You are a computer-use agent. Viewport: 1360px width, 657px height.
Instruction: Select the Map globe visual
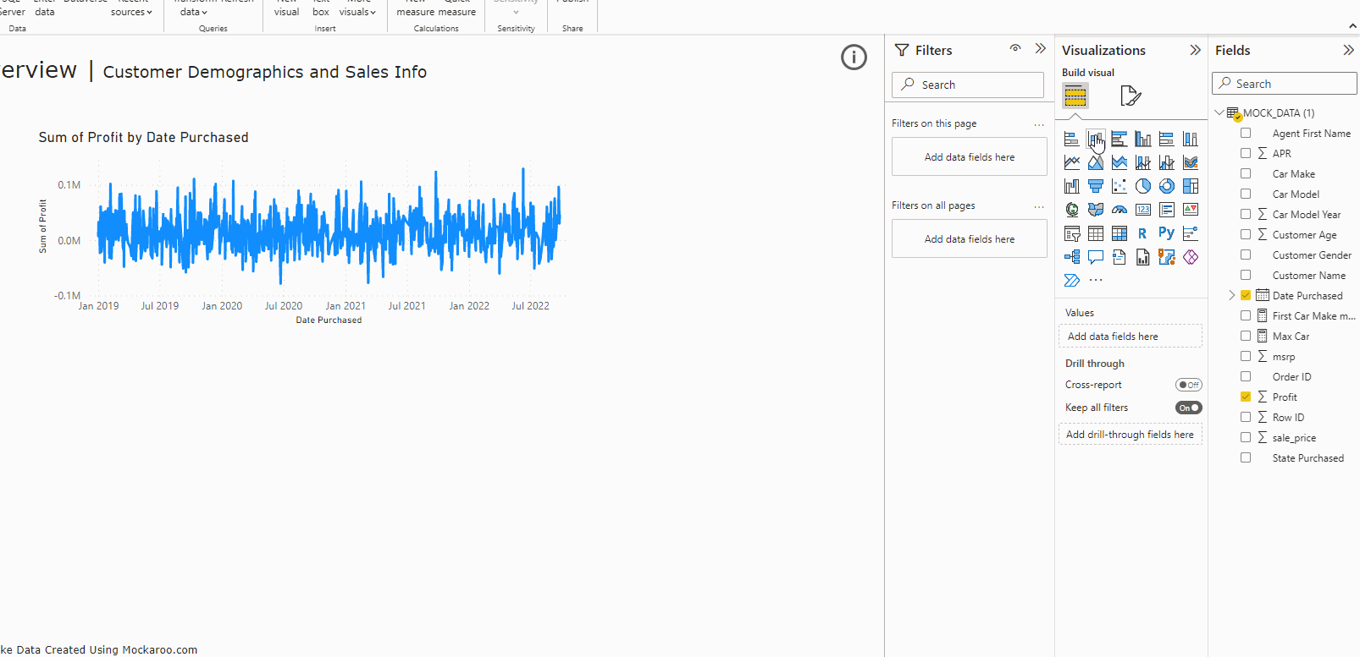1072,210
